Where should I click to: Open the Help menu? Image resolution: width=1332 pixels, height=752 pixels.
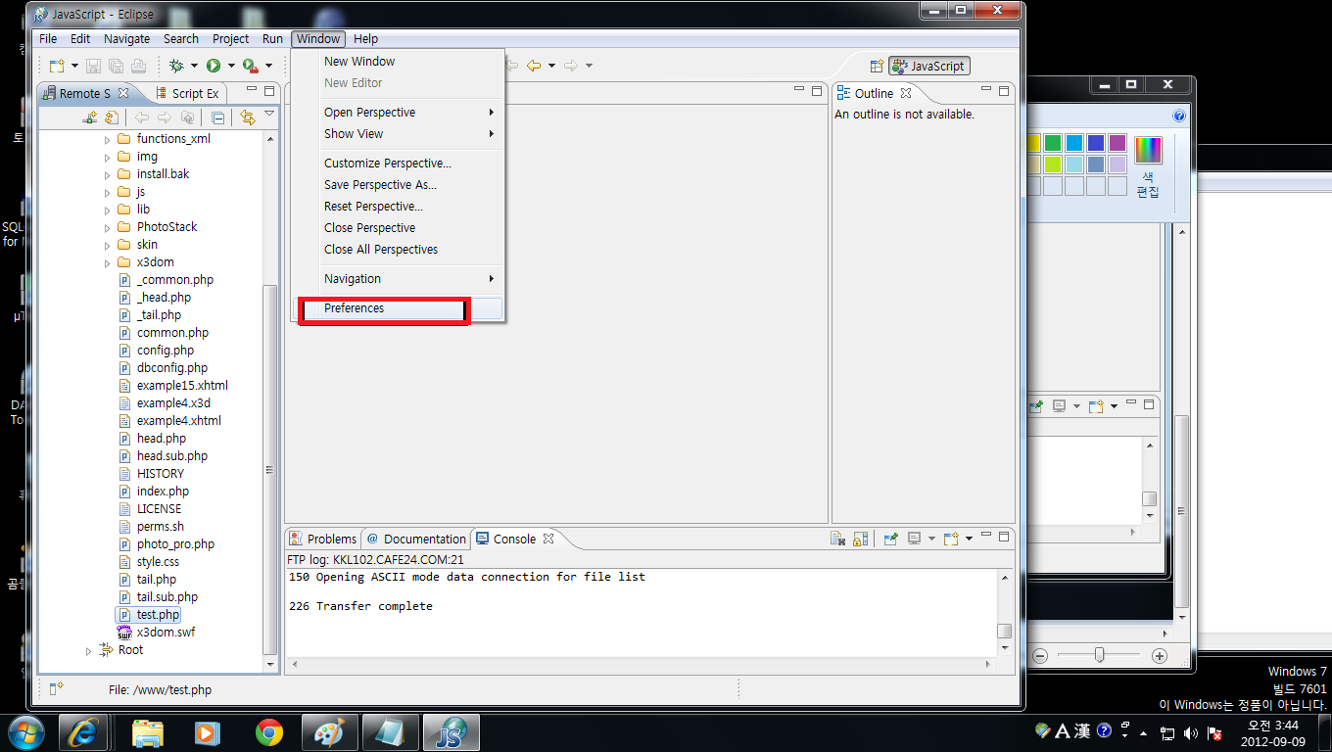[x=365, y=38]
